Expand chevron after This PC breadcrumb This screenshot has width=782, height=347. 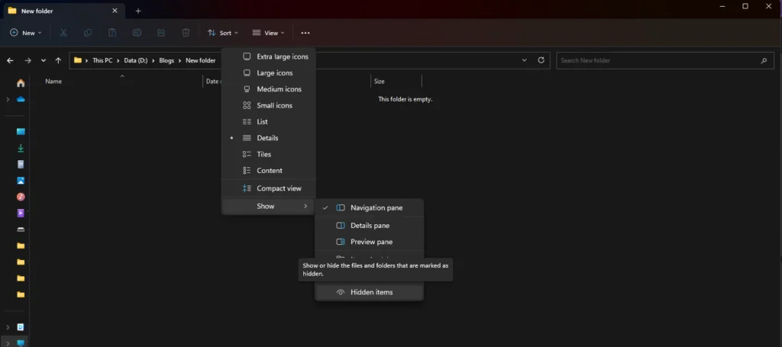click(118, 61)
